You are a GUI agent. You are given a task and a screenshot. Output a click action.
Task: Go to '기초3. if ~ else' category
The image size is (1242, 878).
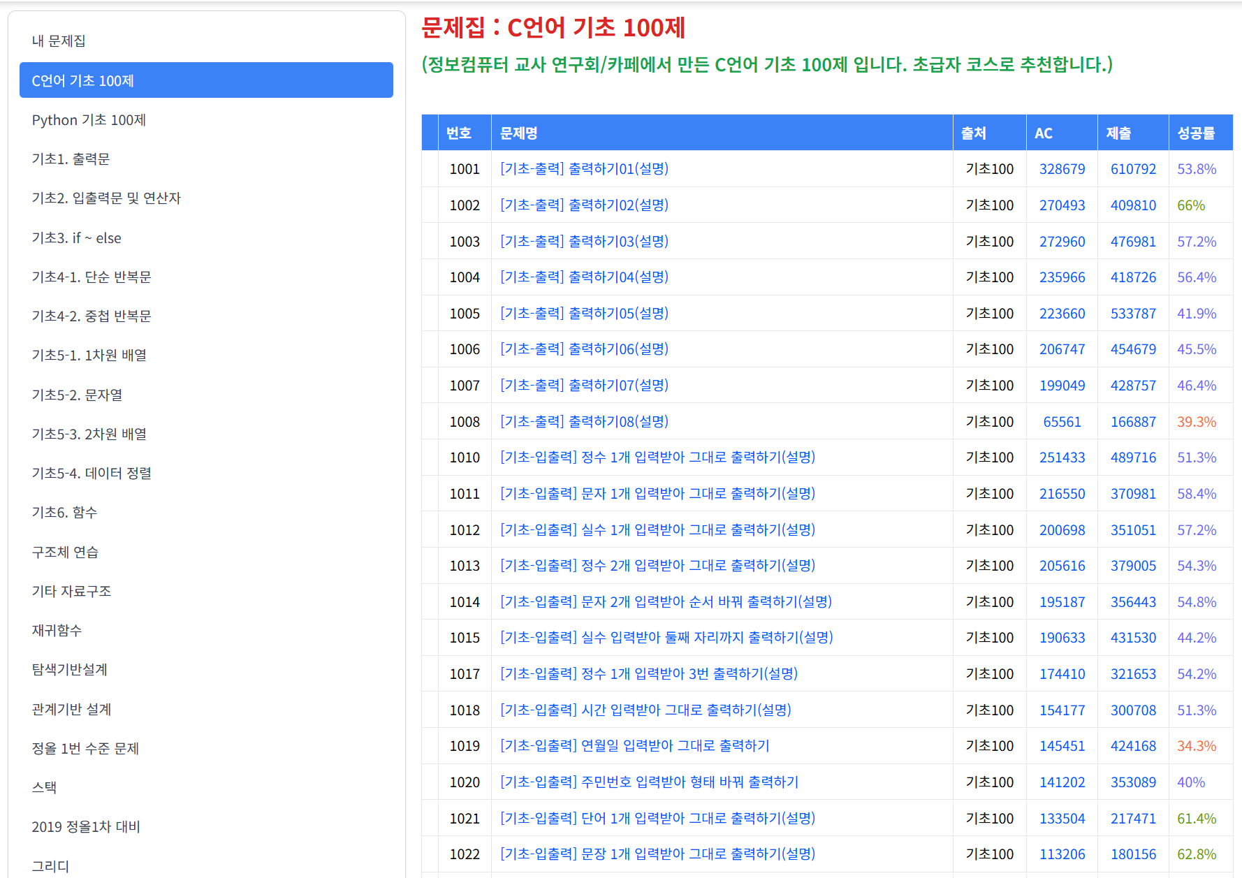pos(76,238)
